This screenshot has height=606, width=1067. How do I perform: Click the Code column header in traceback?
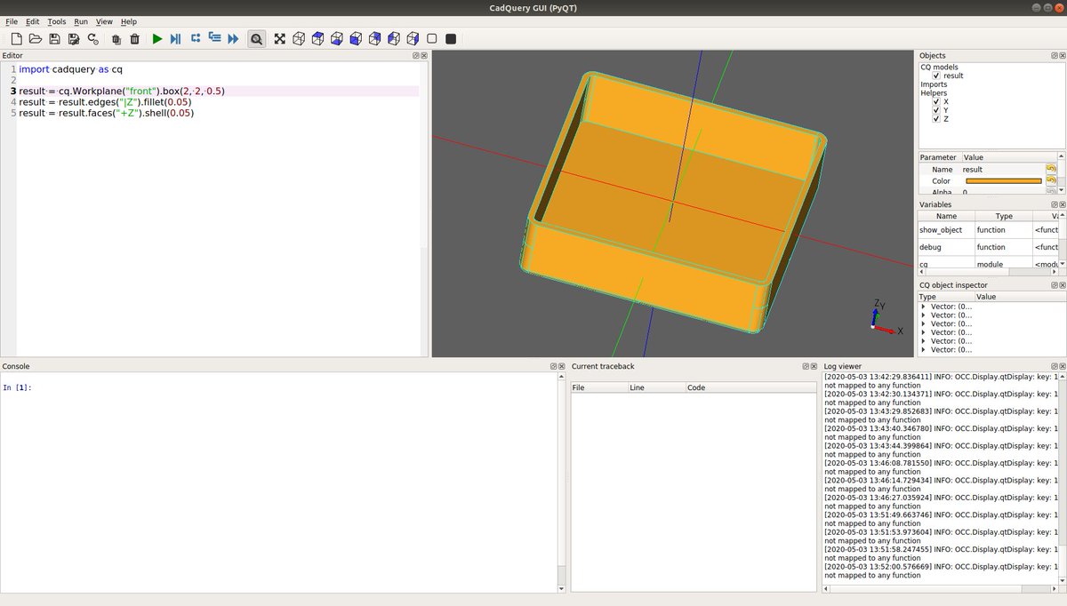[750, 388]
